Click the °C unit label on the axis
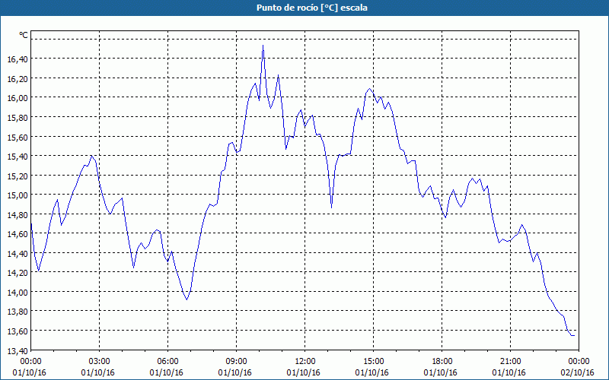Screen dimensions: 609x380 click(x=24, y=35)
